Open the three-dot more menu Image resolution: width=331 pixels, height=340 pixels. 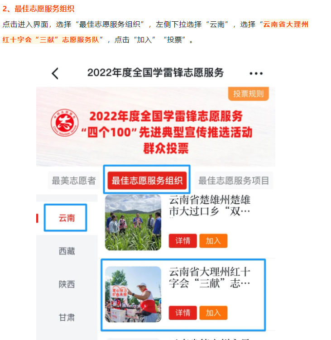pyautogui.click(x=256, y=73)
